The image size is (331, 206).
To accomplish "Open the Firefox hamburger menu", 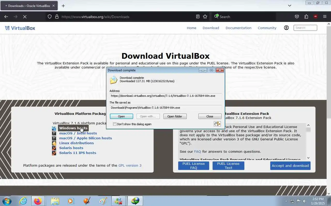I will point(325,17).
